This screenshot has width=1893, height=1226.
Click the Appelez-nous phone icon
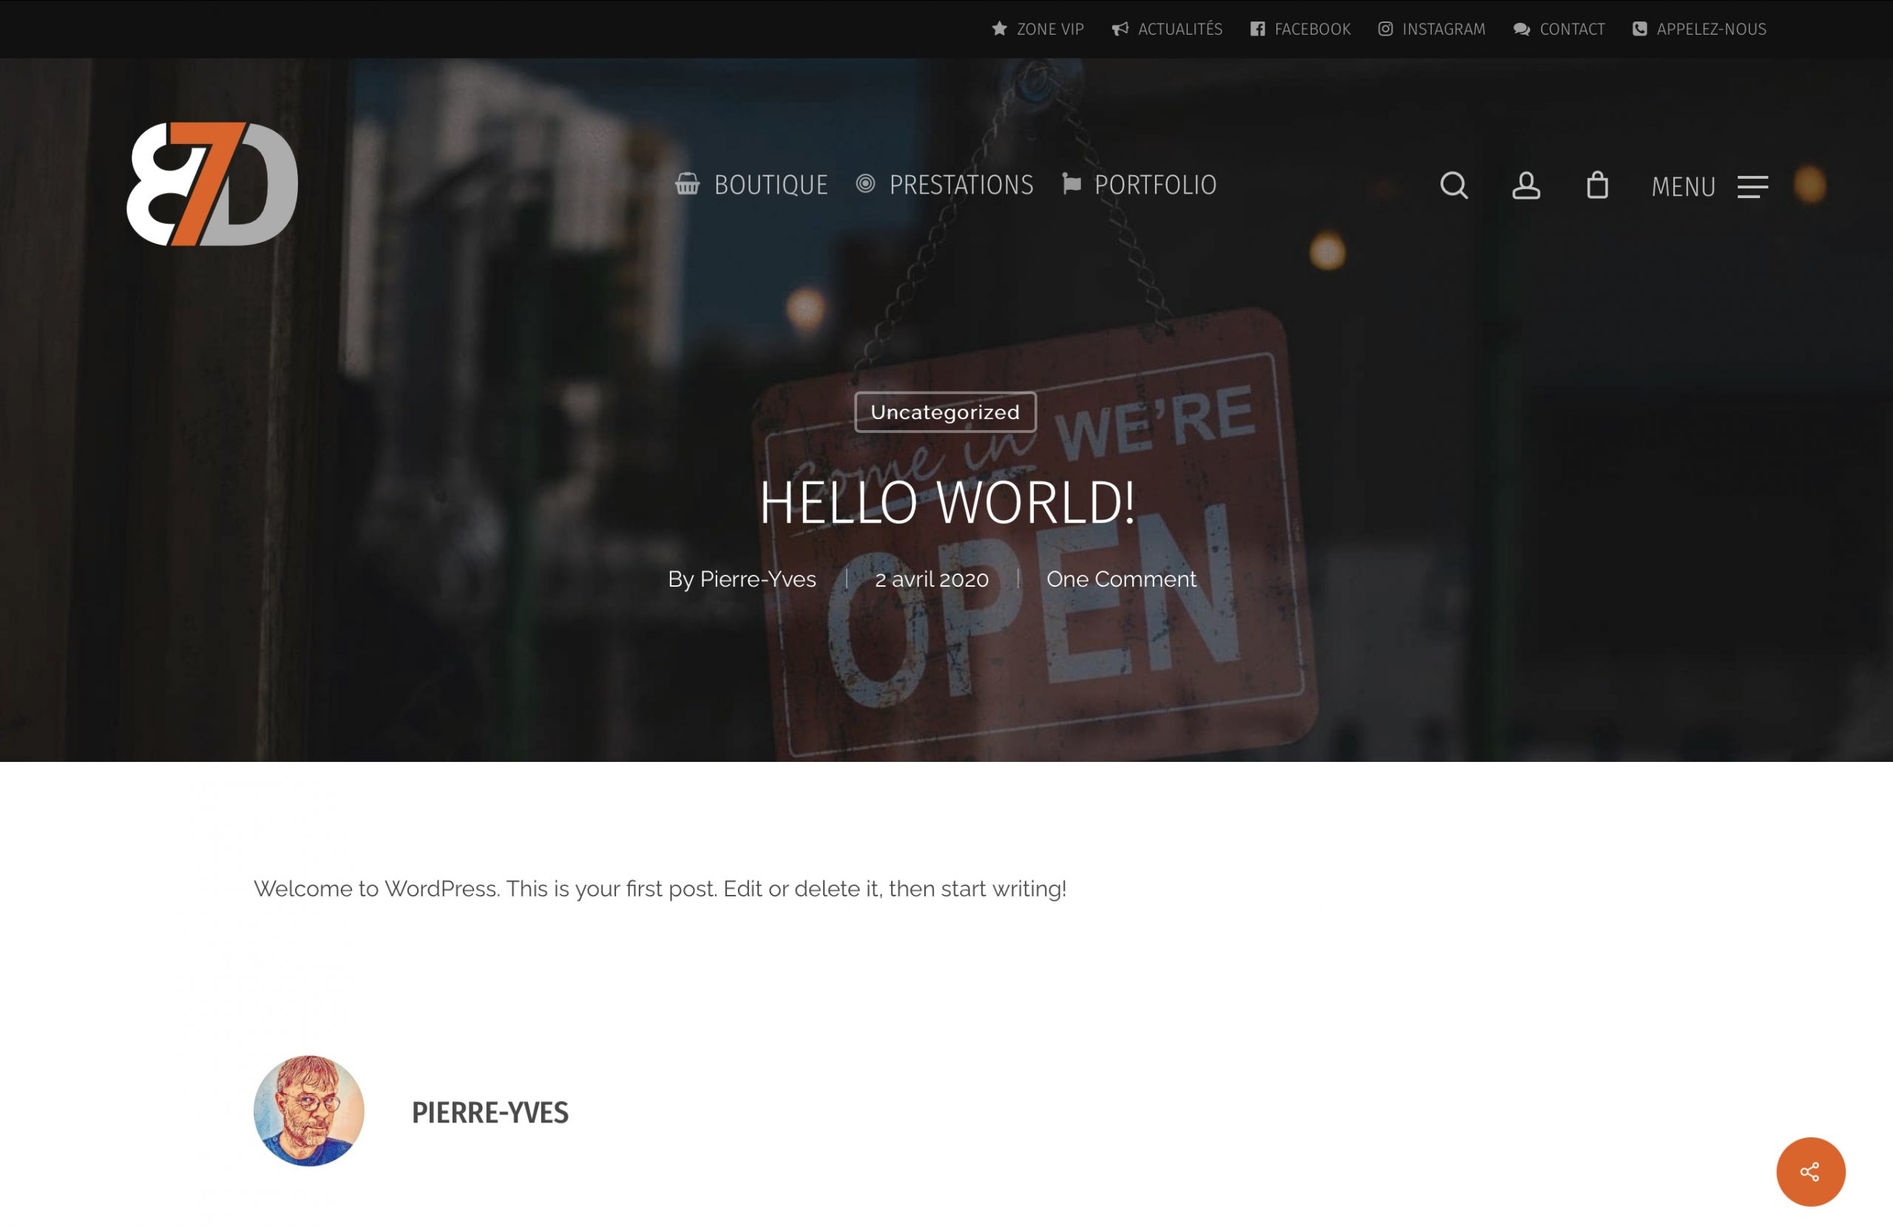pos(1640,29)
